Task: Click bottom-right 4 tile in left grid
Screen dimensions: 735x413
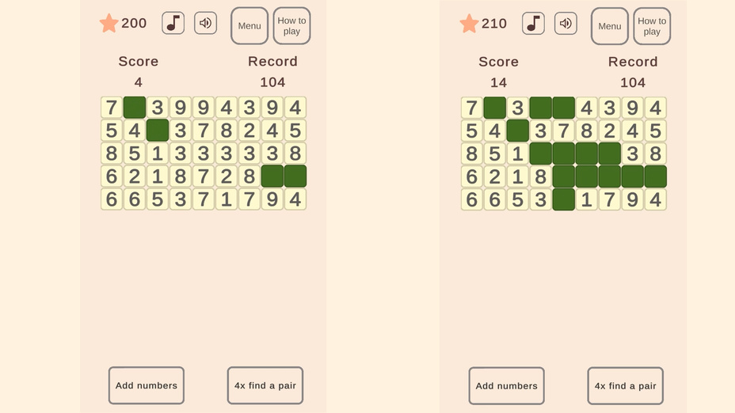Action: pos(295,199)
